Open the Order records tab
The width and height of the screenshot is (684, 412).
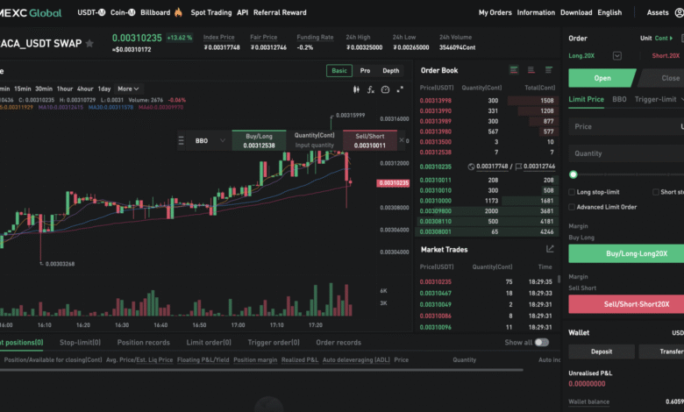[x=338, y=342]
